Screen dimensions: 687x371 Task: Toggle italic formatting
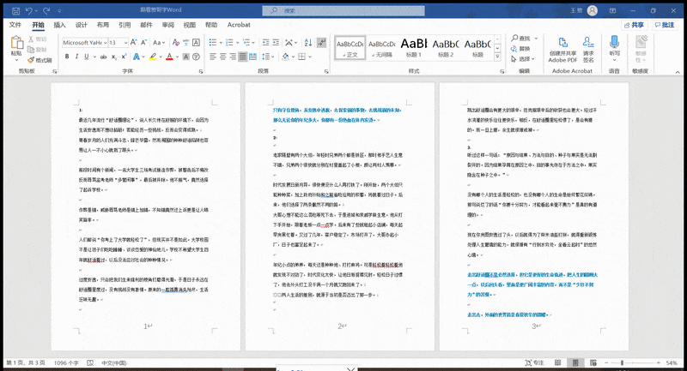pos(77,57)
